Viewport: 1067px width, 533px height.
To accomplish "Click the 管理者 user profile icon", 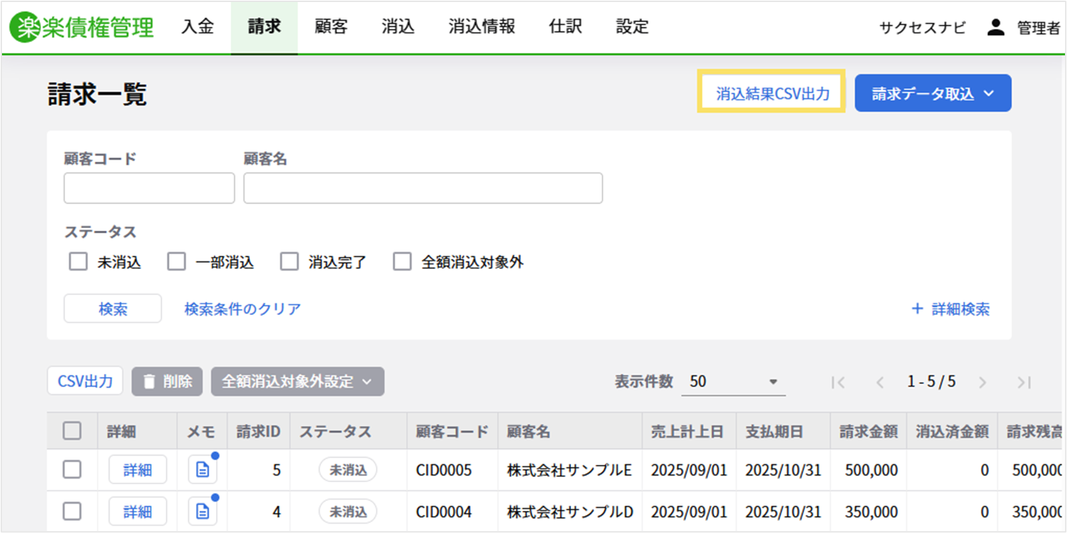I will pos(995,27).
